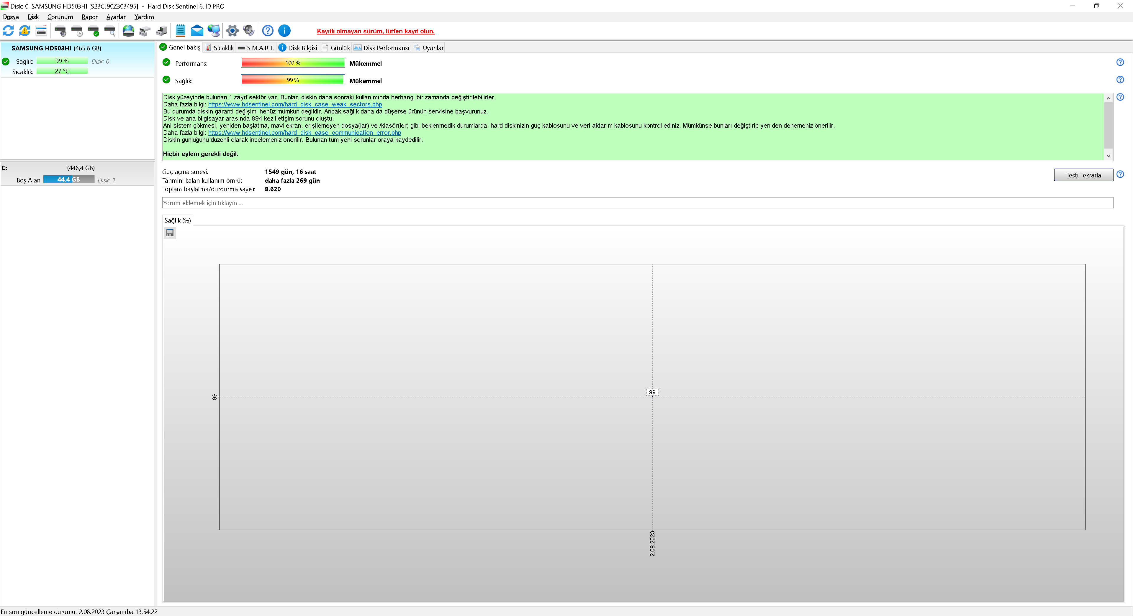Open the Disk Performansı tab
The height and width of the screenshot is (616, 1133).
point(381,48)
